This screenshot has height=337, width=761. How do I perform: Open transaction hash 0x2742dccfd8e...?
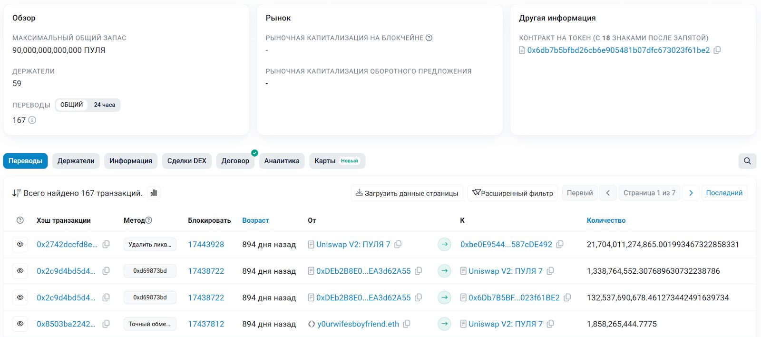67,244
